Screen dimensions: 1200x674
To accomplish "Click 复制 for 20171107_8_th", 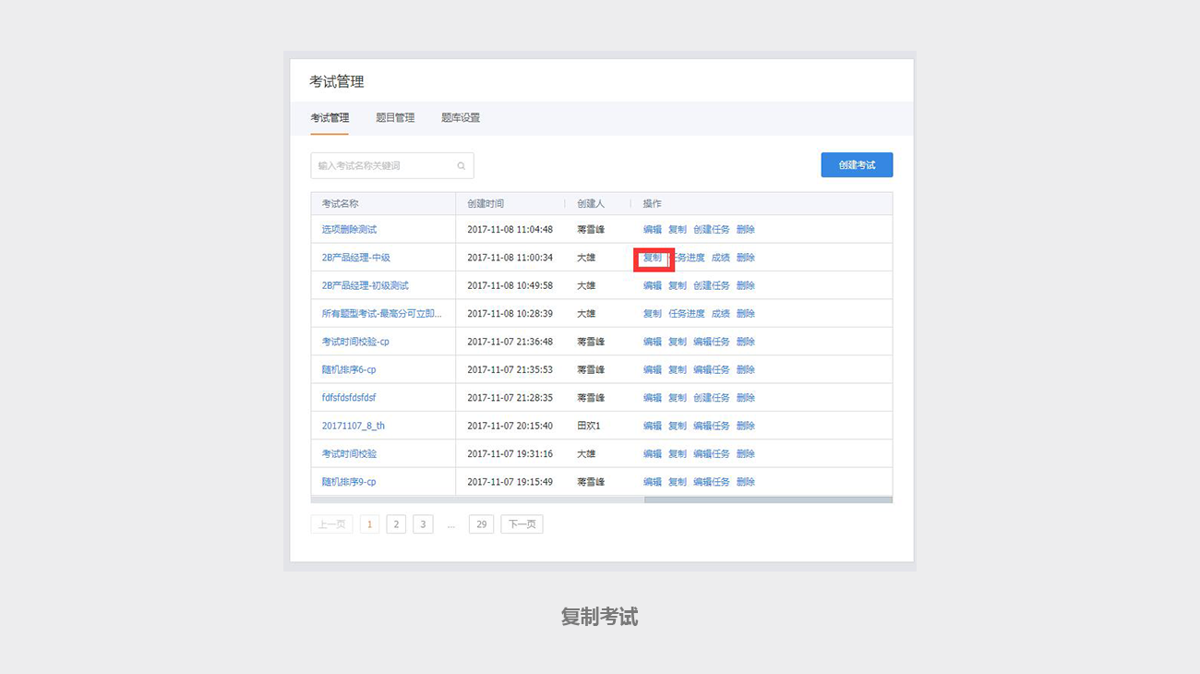I will tap(678, 427).
